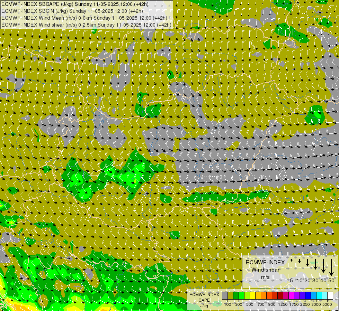Click the J/kg unit in CAPE legend
339x311 pixels.
coord(204,306)
